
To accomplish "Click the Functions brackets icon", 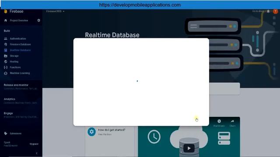I will tap(6, 67).
